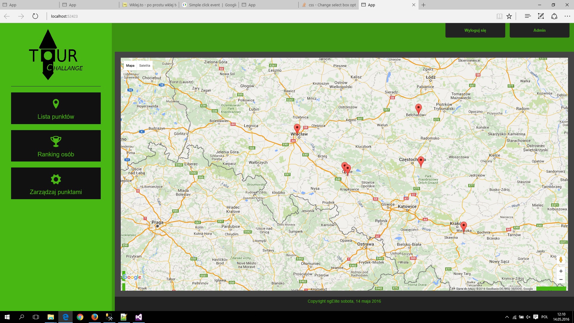Select the Mapa map type
This screenshot has width=574, height=323.
click(130, 65)
